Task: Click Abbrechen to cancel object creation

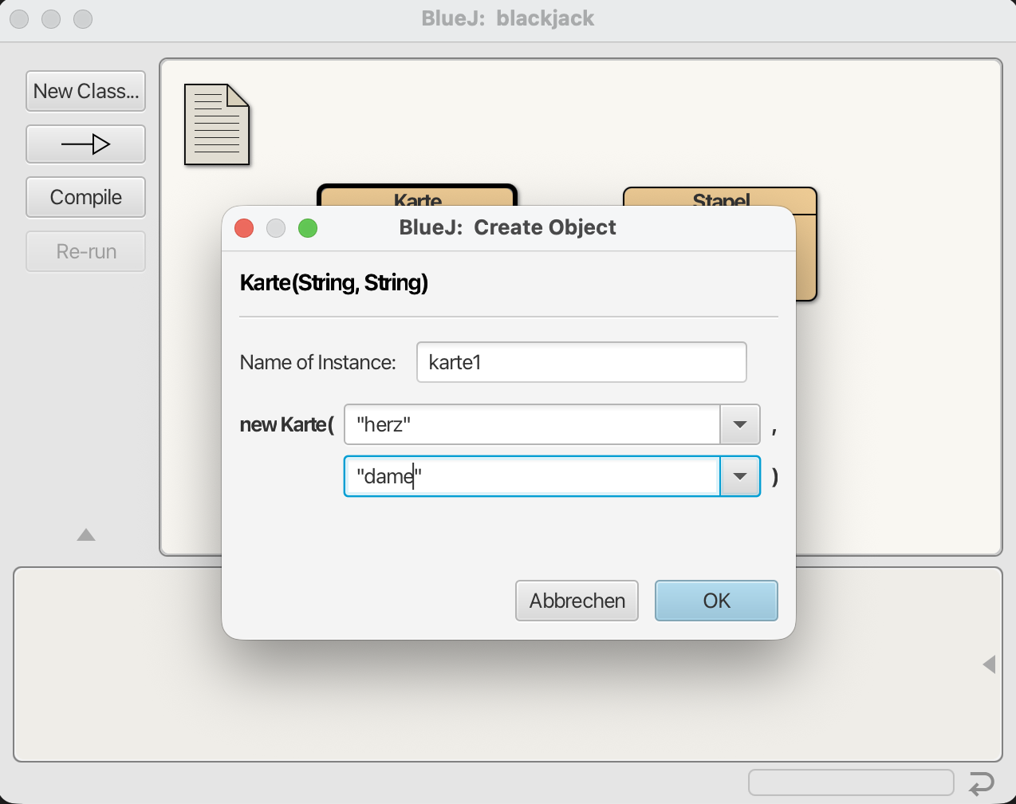Action: (x=577, y=601)
